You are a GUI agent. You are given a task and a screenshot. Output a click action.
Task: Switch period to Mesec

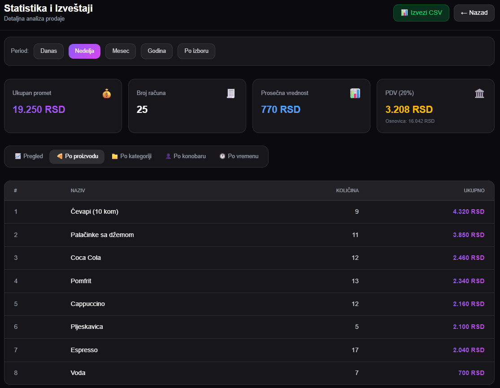121,51
